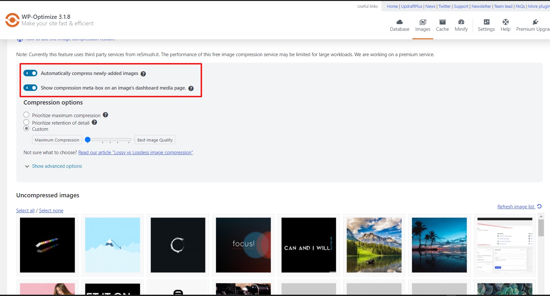550x296 pixels.
Task: Switch to the Images tab
Action: (423, 25)
